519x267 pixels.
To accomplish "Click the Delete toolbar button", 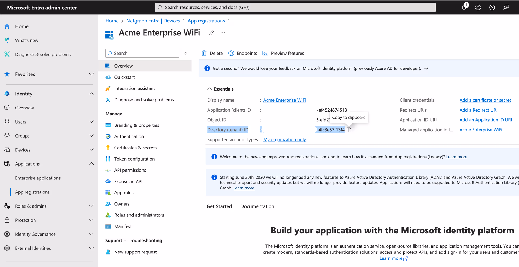I will [212, 53].
